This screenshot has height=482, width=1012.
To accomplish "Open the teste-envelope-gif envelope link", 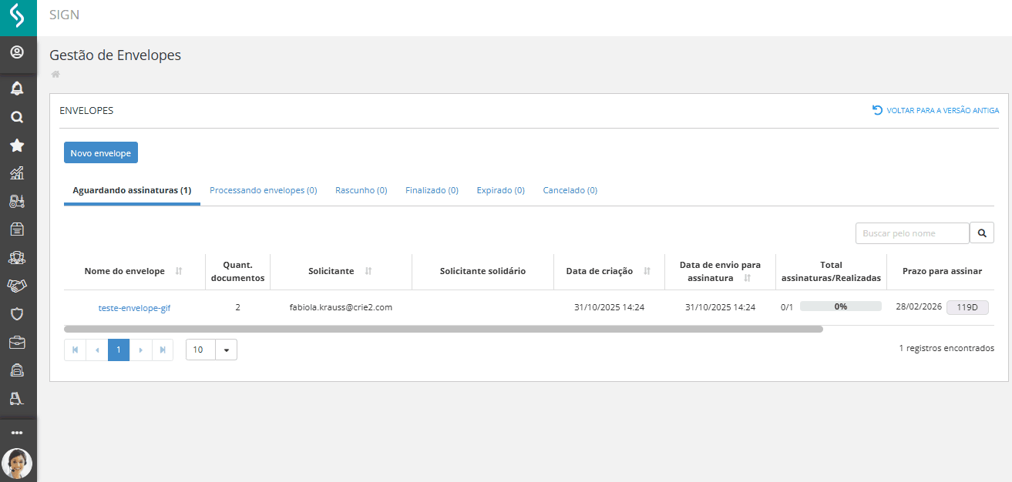I will (134, 307).
